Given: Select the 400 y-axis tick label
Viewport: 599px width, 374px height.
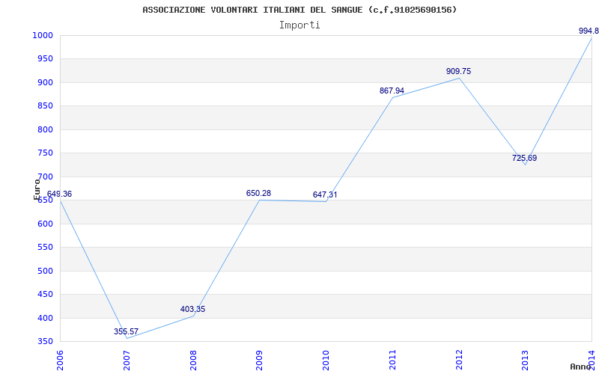Looking at the screenshot, I should point(45,318).
